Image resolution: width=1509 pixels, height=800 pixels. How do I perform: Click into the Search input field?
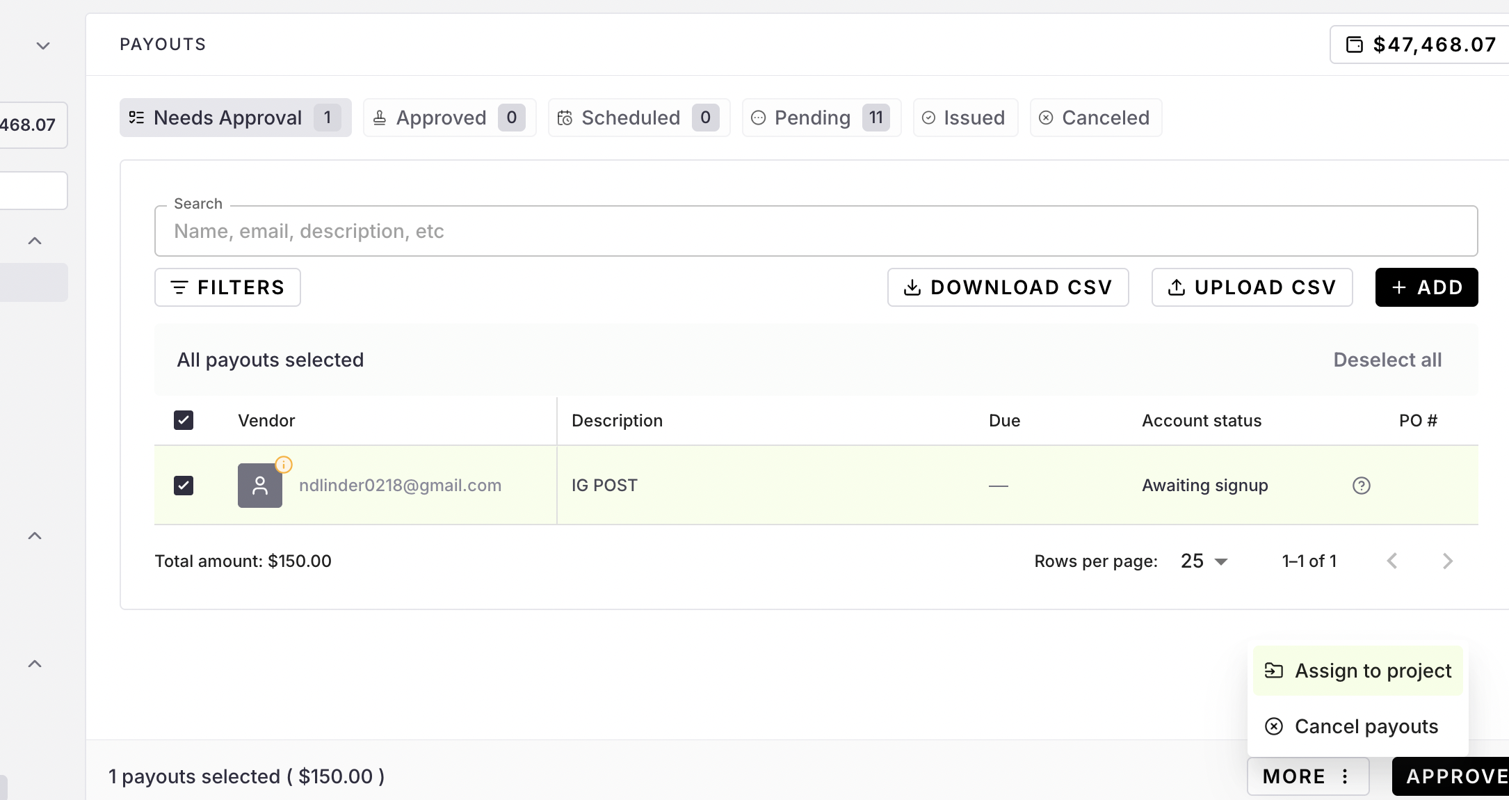pos(815,231)
